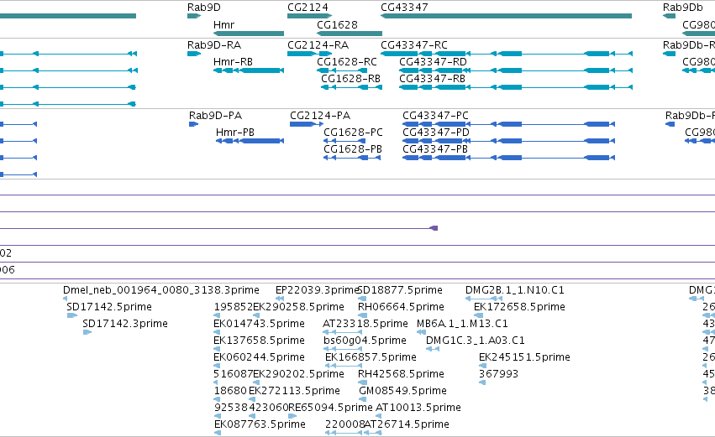Click the Rab9D gene label in top track
The image size is (715, 437).
204,8
